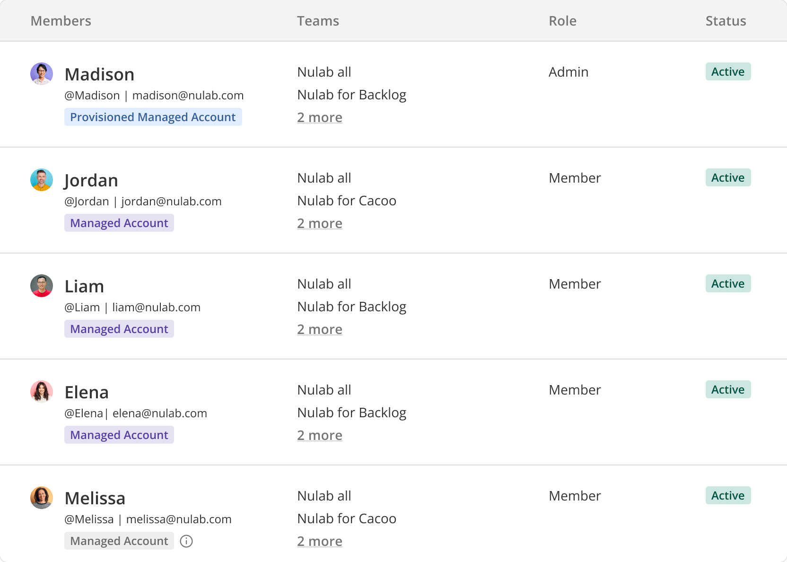787x562 pixels.
Task: Sort by the Members column header
Action: coord(61,21)
